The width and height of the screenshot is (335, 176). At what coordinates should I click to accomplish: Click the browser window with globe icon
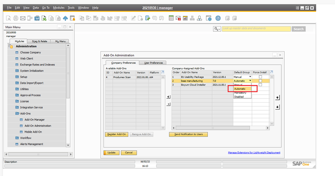click(209, 18)
